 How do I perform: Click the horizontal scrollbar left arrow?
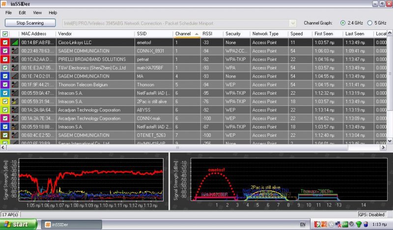3,148
